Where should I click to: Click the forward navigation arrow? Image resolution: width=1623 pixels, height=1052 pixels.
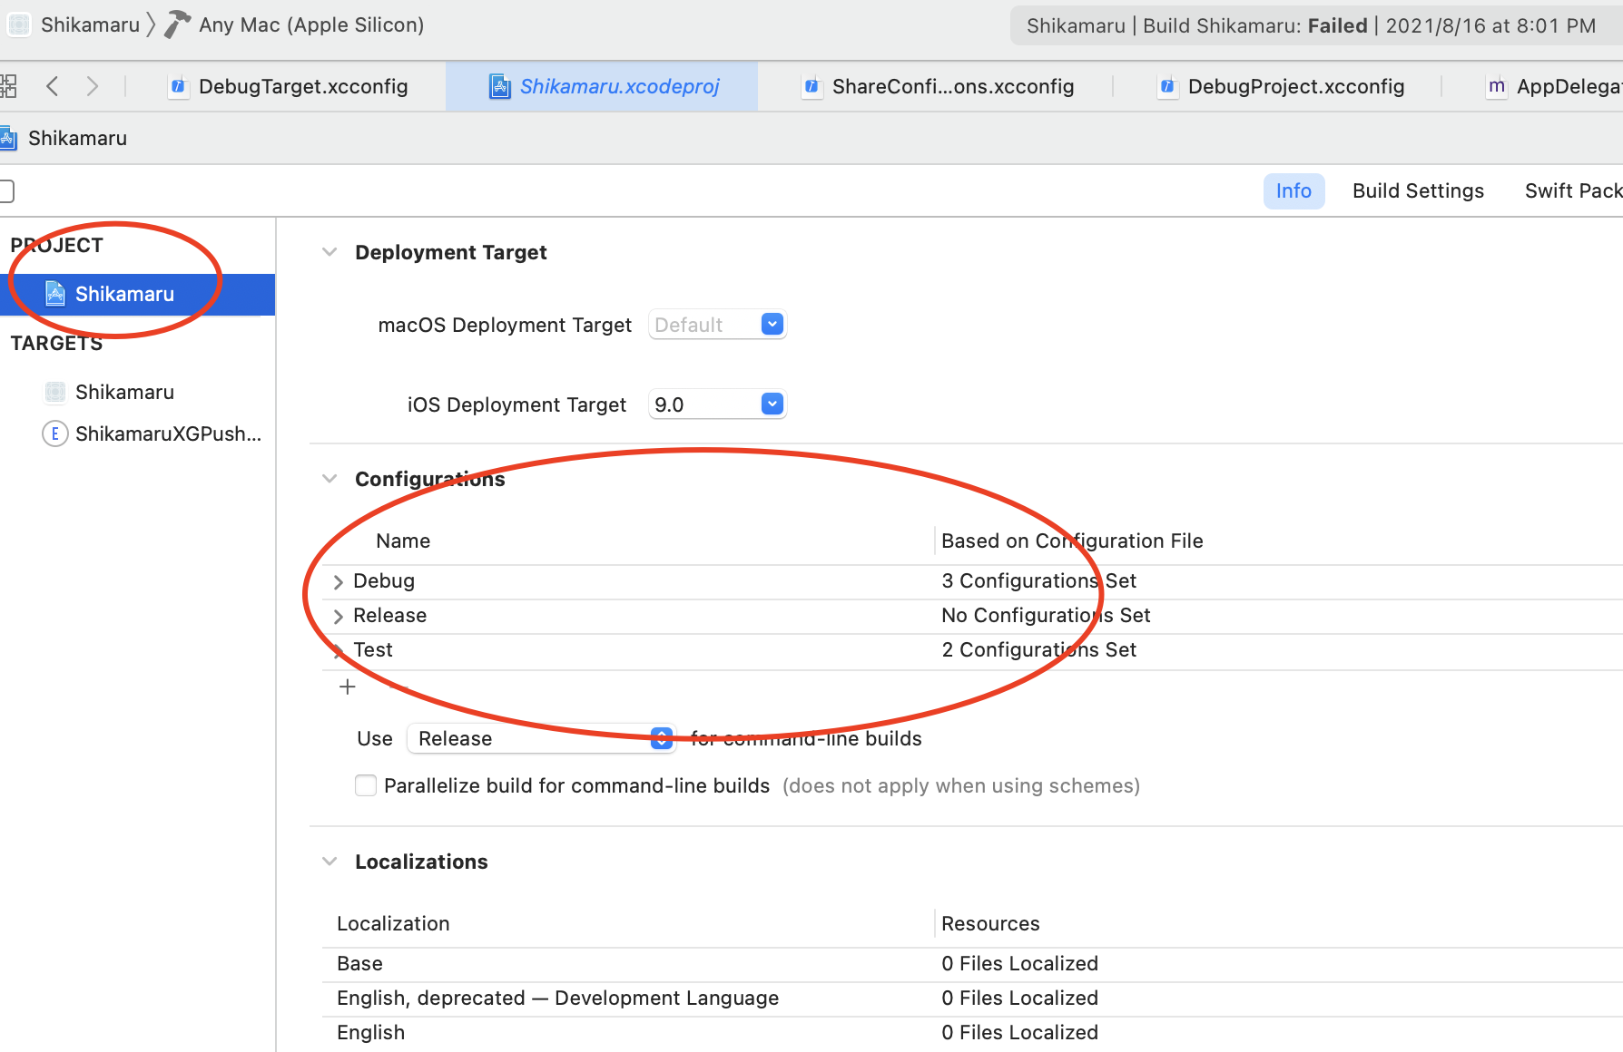[92, 86]
